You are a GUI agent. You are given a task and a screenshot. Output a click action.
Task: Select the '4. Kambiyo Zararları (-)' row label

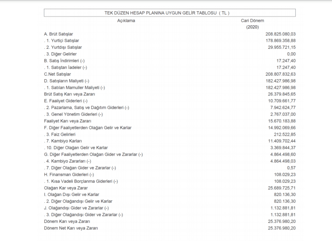point(67,161)
